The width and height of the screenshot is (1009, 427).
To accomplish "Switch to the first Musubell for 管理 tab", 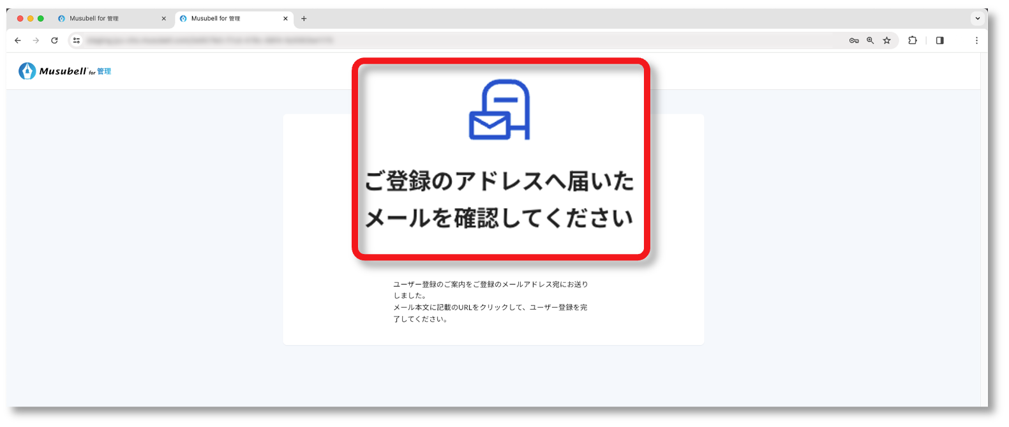I will 102,19.
